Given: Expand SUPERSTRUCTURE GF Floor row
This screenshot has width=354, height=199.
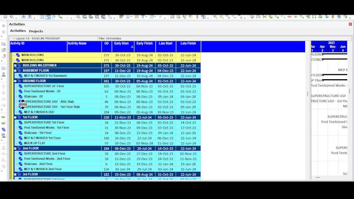Looking at the screenshot, I should point(17,86).
